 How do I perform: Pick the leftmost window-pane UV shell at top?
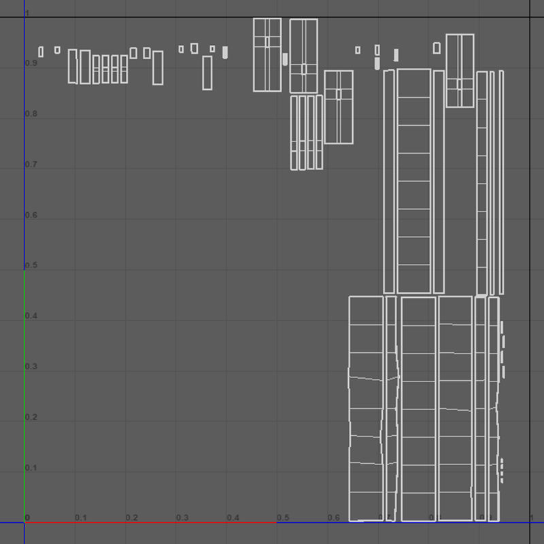pyautogui.click(x=267, y=55)
